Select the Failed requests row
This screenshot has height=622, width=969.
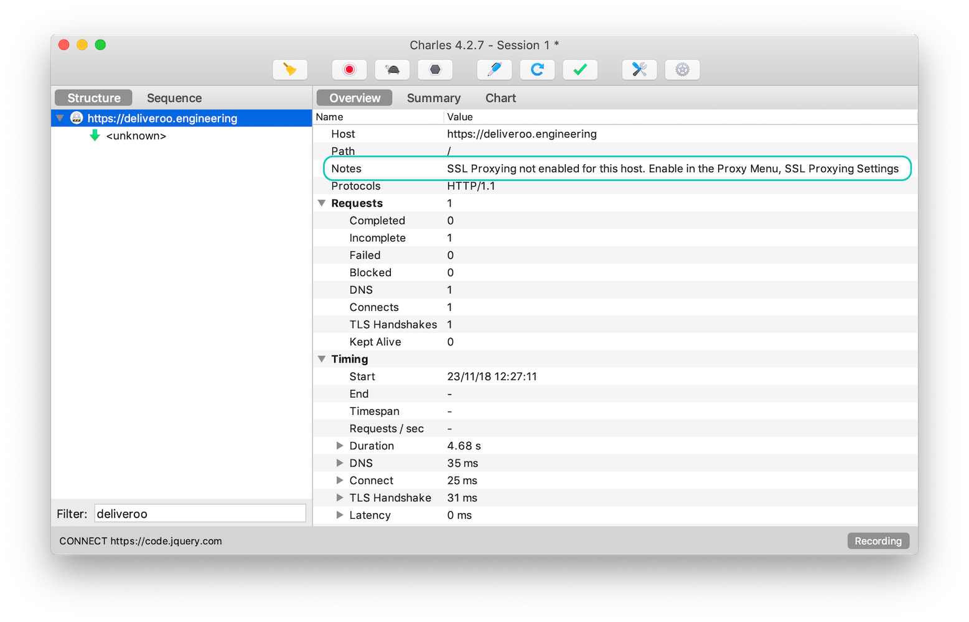tap(615, 255)
